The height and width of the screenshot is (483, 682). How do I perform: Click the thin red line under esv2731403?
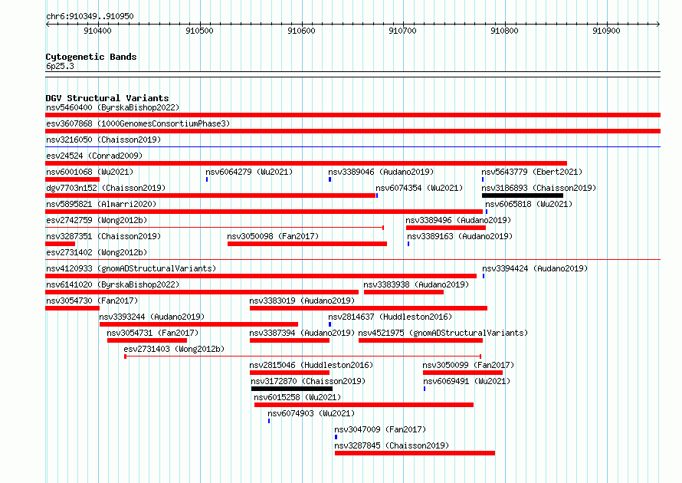click(303, 356)
